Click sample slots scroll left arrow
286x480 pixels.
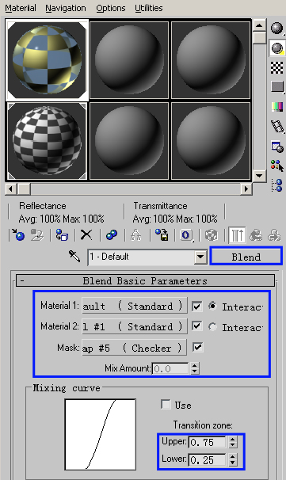tap(11, 189)
